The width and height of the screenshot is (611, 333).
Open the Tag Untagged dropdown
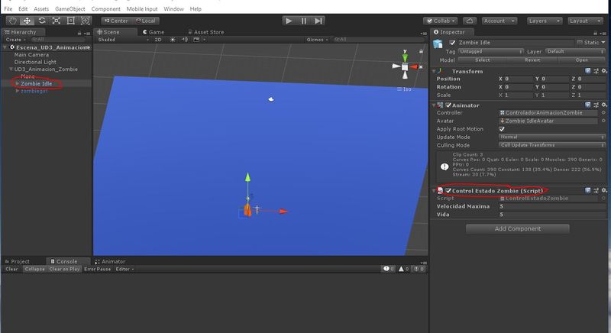tap(490, 51)
